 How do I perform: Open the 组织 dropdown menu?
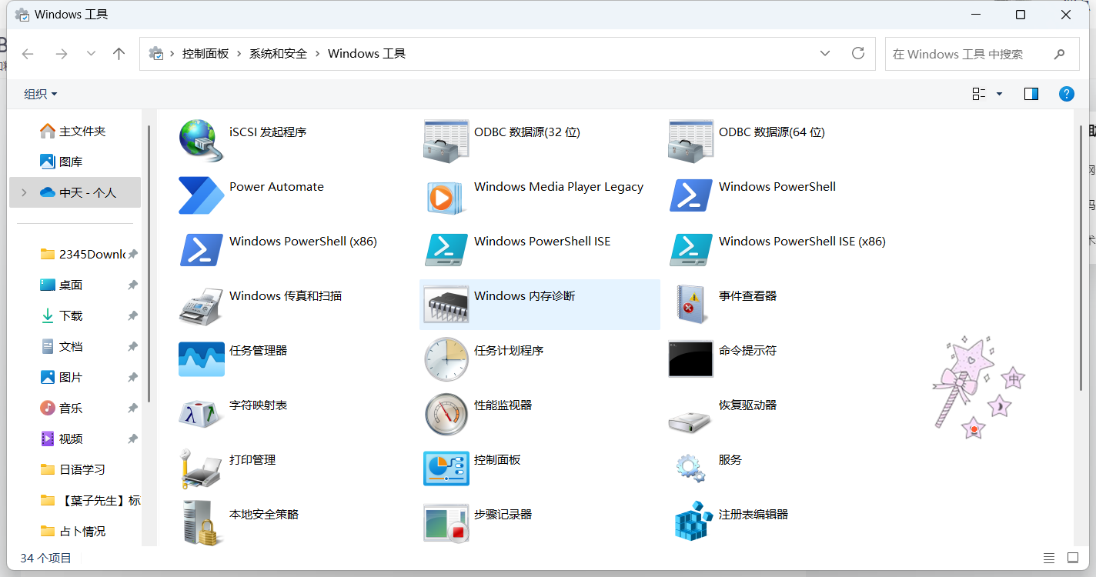click(x=41, y=94)
